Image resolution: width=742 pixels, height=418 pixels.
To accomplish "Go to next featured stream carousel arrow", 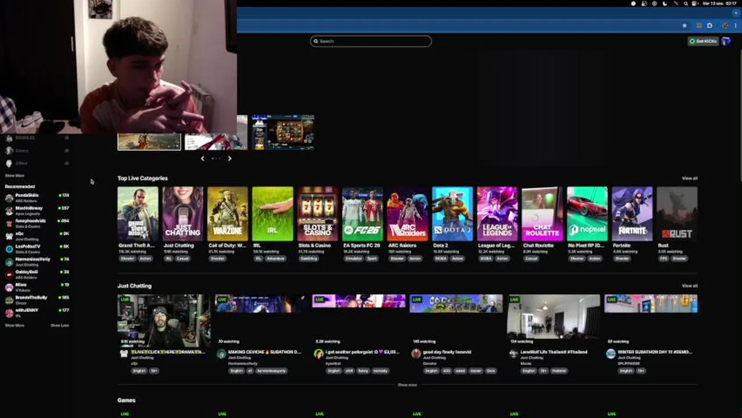I will pos(229,158).
